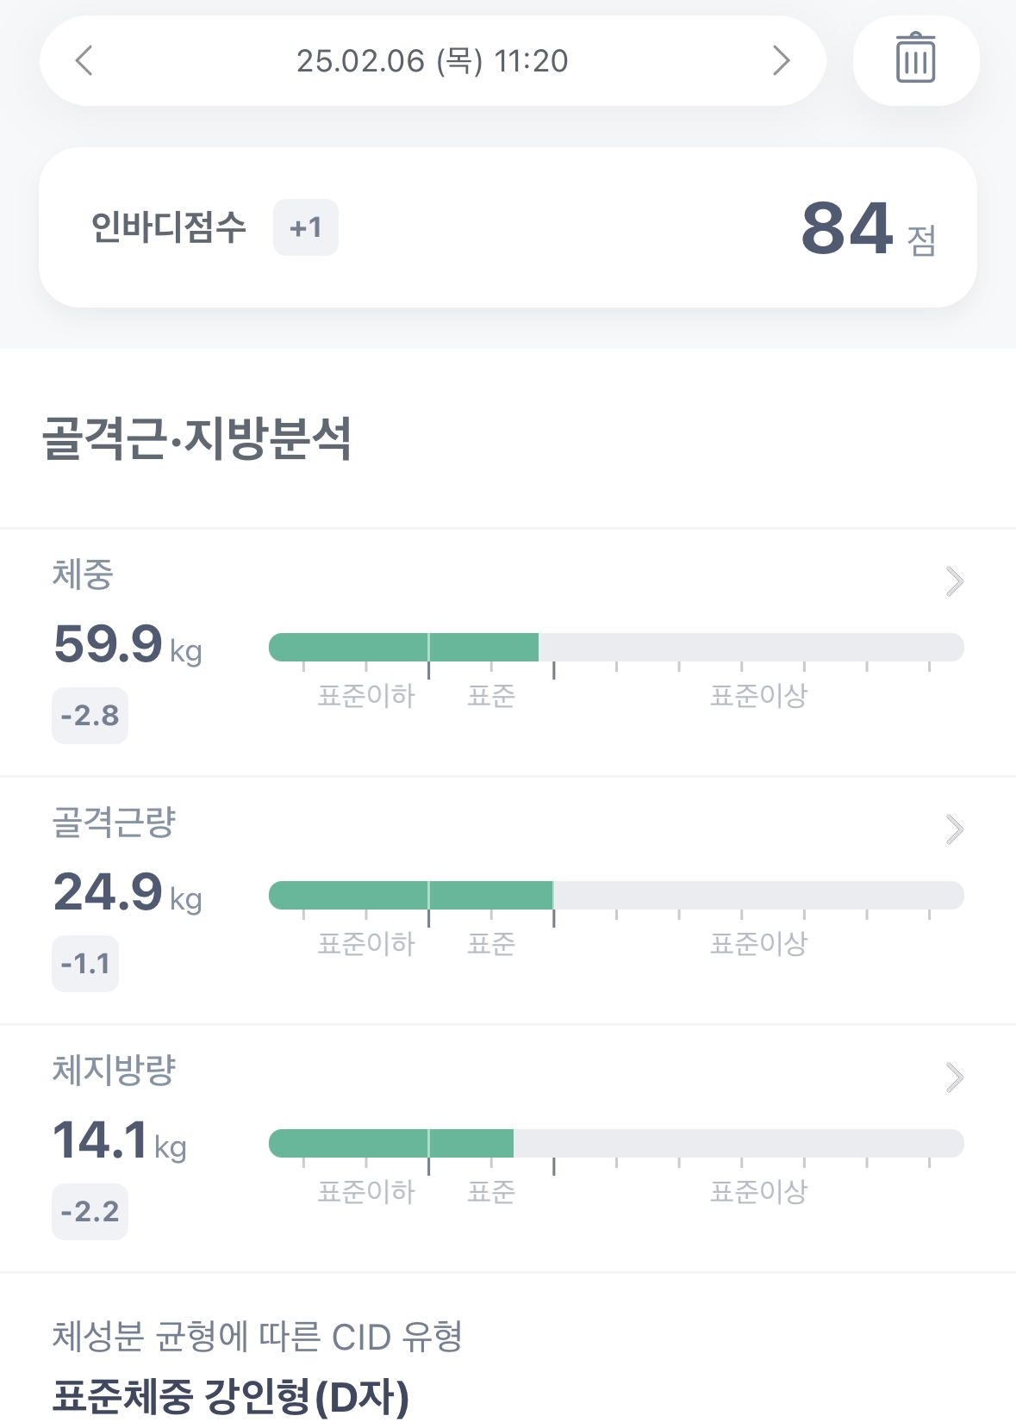Image resolution: width=1016 pixels, height=1422 pixels.
Task: Go to previous measurement with left arrow
Action: click(84, 61)
